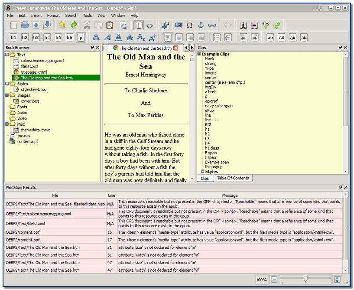Validate EPUB with green checkmark
The height and width of the screenshot is (290, 354).
277,25
